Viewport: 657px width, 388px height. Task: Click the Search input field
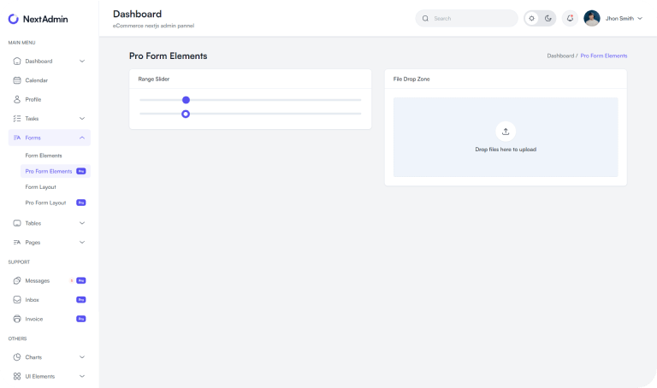click(x=471, y=18)
